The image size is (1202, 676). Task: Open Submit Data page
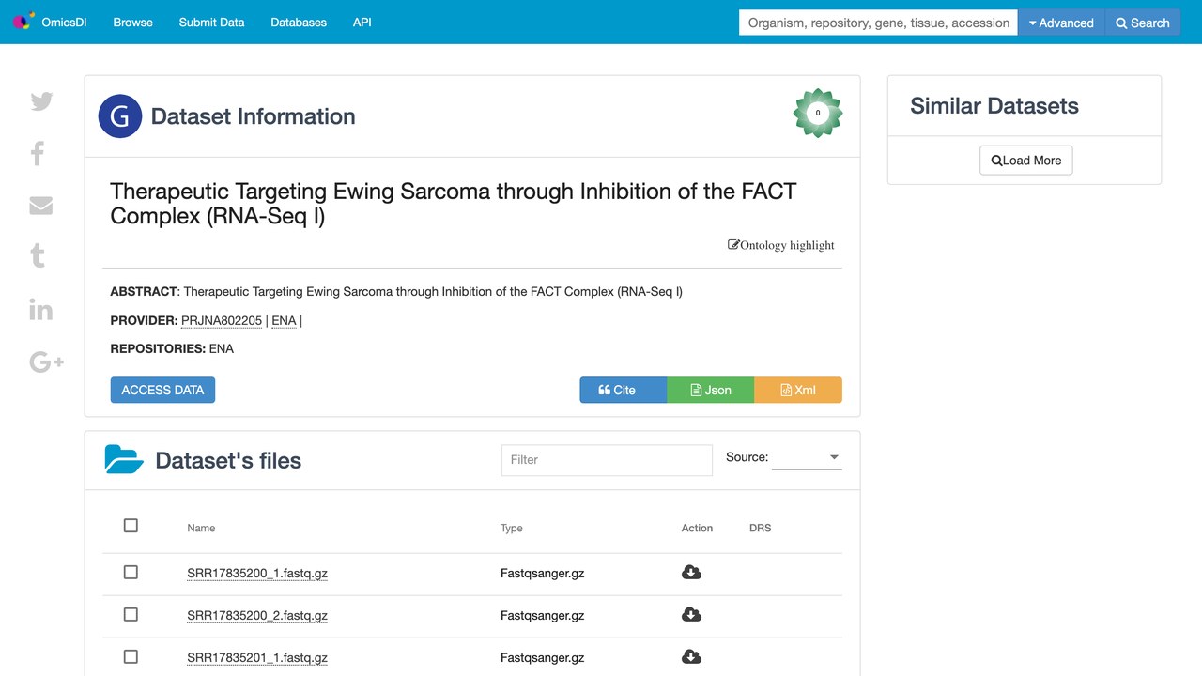click(x=212, y=23)
